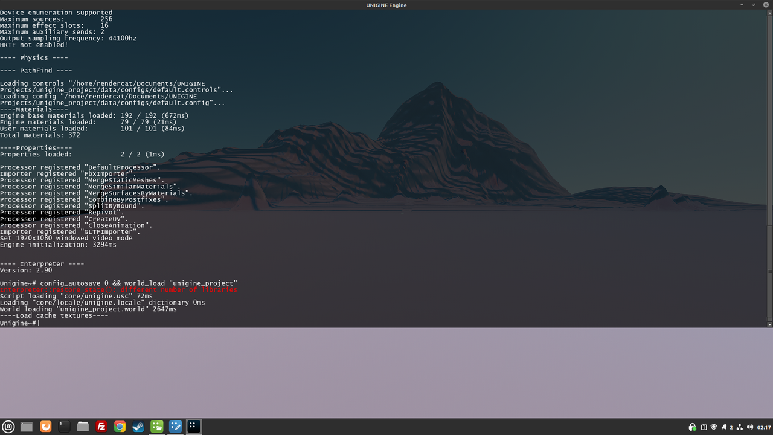Click the 'Processor registered "DefaultProcessor"' line
The image size is (773, 435).
80,167
